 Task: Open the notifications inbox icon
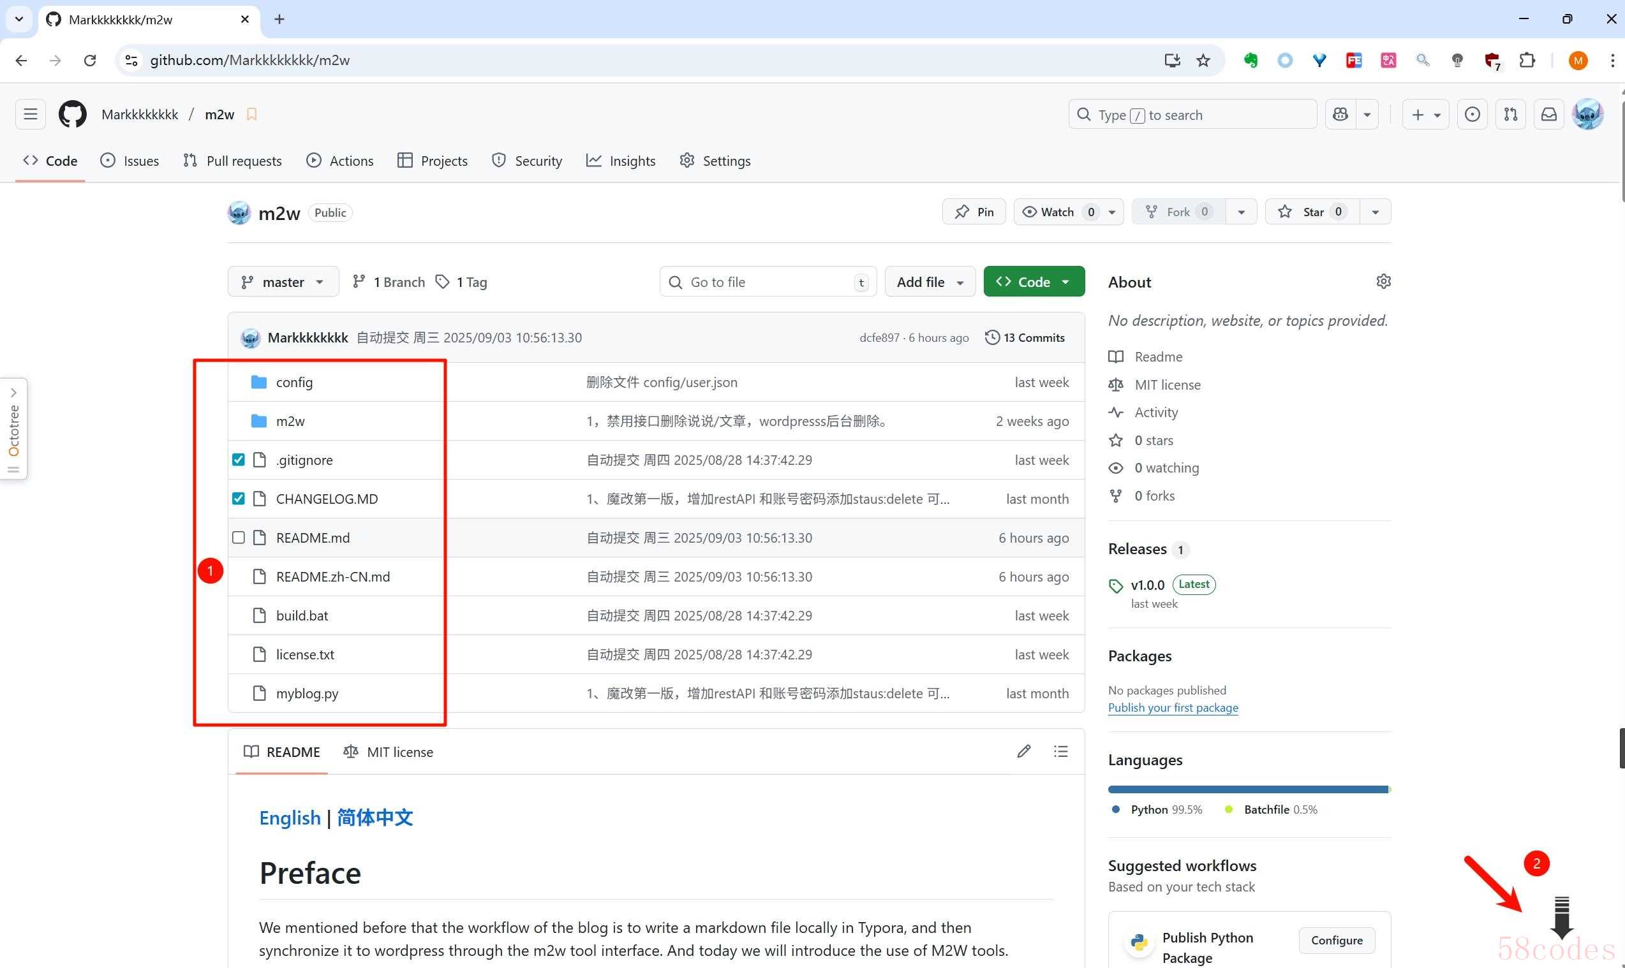[x=1548, y=115]
